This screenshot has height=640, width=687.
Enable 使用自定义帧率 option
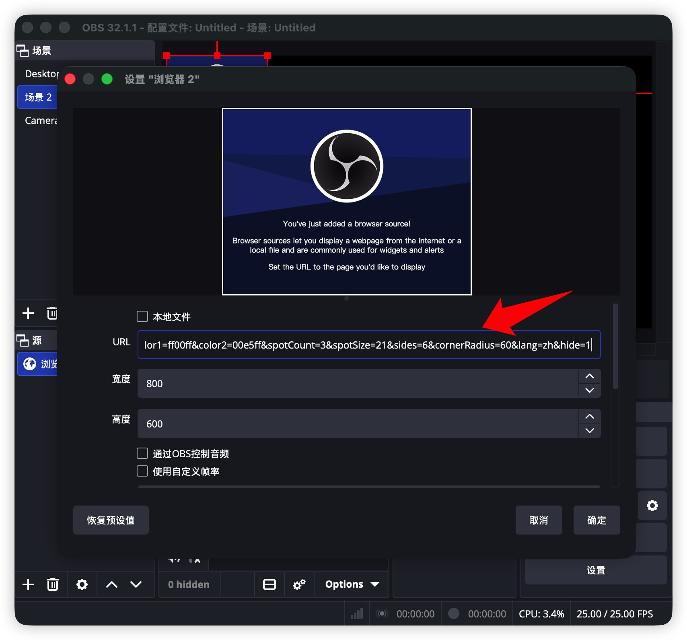tap(142, 471)
